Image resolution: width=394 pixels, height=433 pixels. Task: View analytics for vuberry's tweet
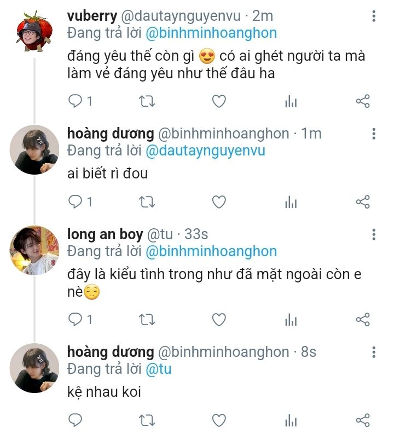[x=291, y=101]
